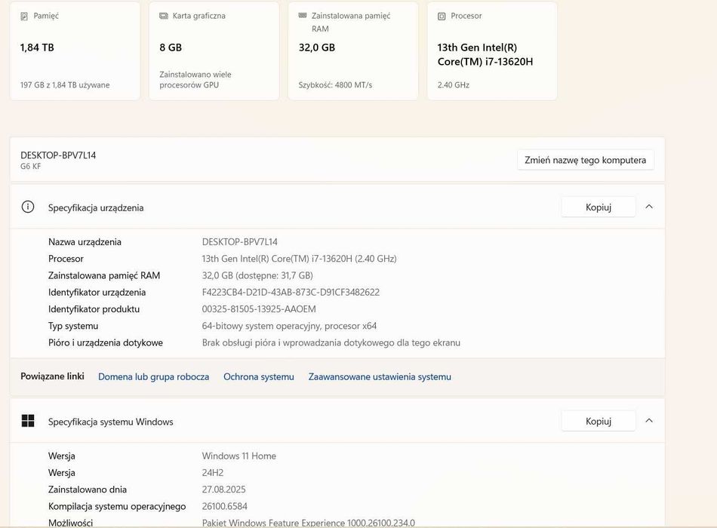Select product ID 00325-81505-13925-AAOEM
This screenshot has height=528, width=717.
click(x=259, y=309)
